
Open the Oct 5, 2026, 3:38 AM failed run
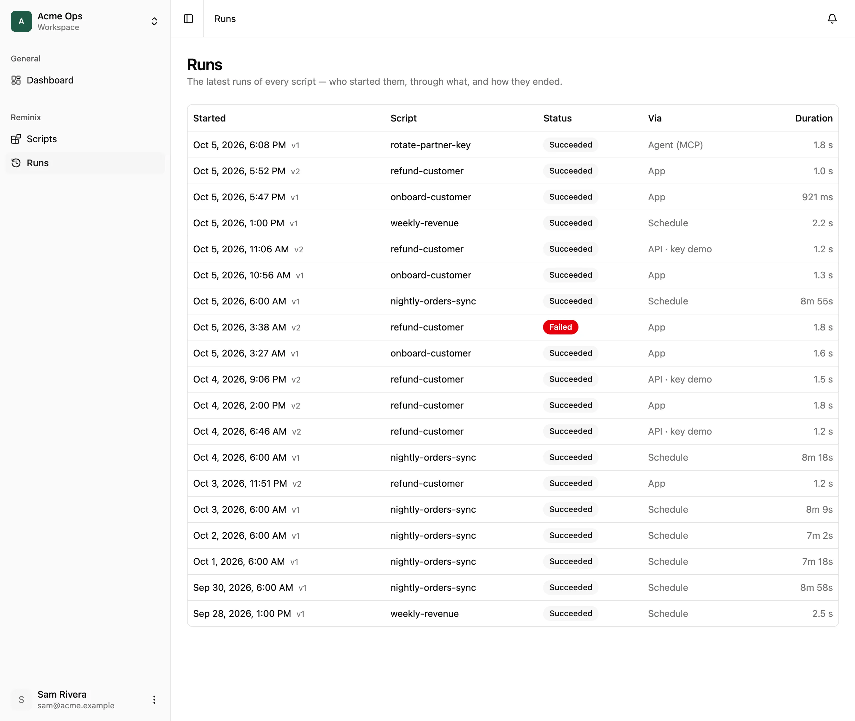pyautogui.click(x=513, y=327)
